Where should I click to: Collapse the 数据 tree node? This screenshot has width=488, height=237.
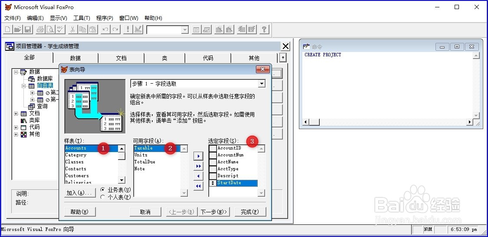click(x=15, y=72)
